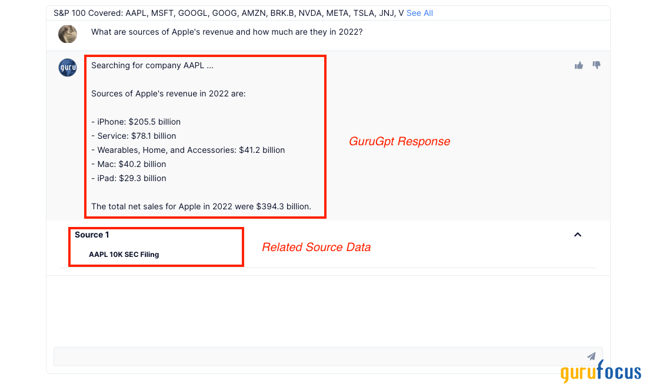Click the 'Searching for company AAPL' line

pyautogui.click(x=152, y=65)
